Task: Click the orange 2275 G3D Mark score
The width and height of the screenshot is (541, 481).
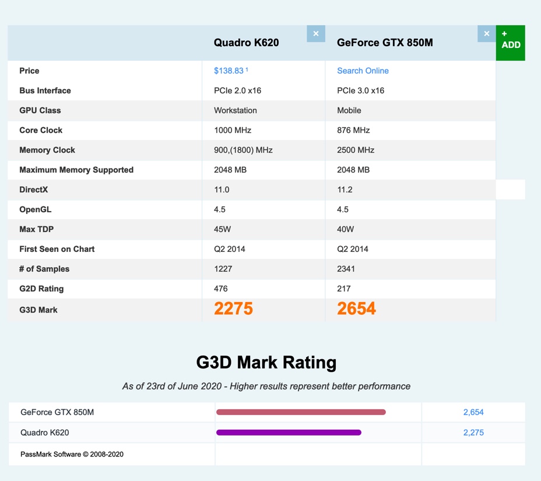Action: [233, 308]
